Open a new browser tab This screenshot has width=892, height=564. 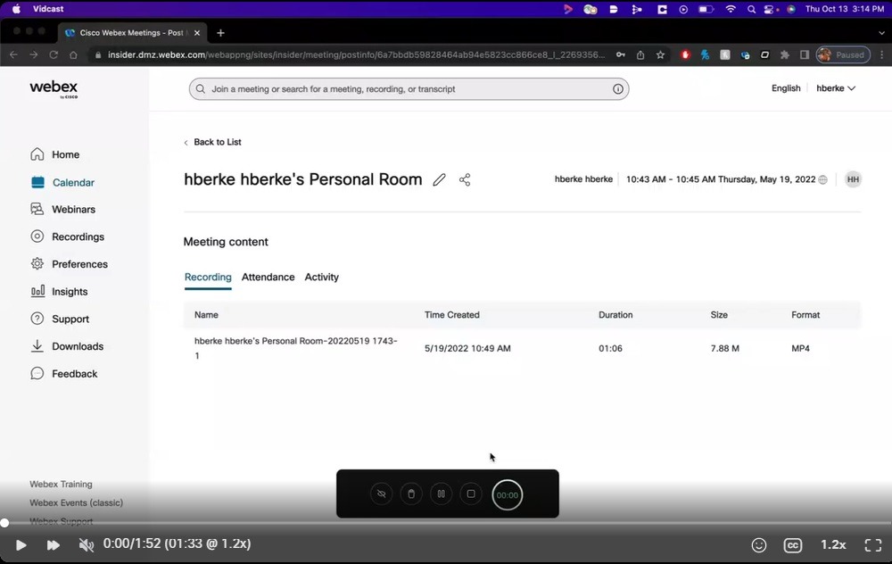[220, 33]
